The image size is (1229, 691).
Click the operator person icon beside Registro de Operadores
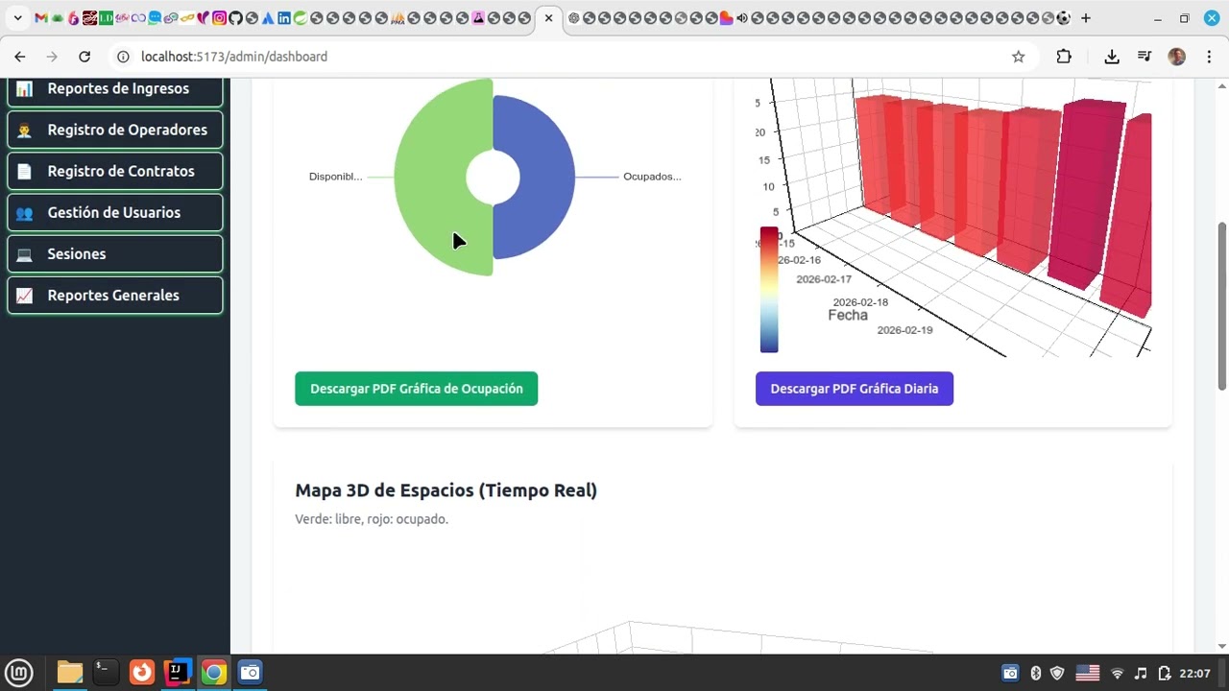pyautogui.click(x=25, y=130)
